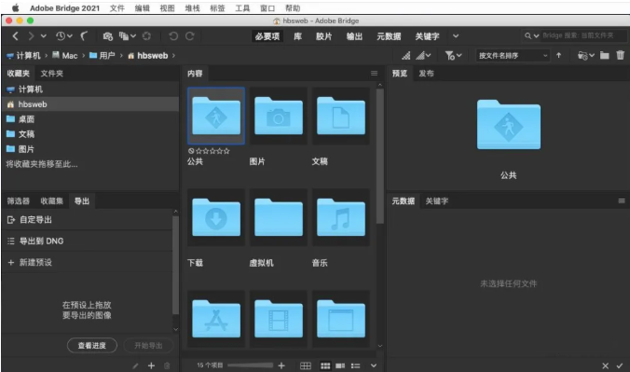The image size is (630, 372).
Task: Toggle grid lock view icon
Action: (x=306, y=365)
